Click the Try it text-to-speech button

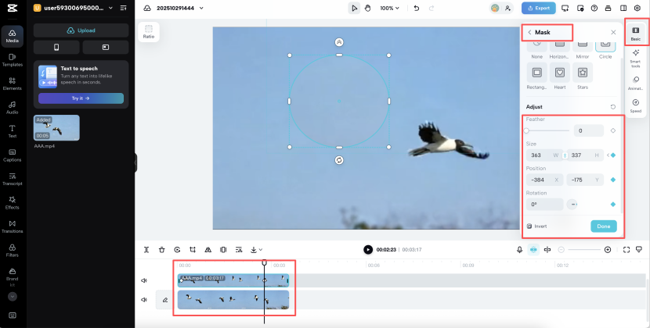coord(81,98)
